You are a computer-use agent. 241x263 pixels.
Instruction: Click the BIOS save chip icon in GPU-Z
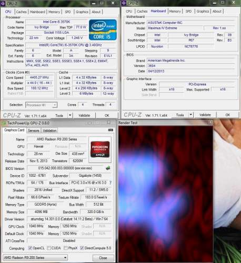(108, 168)
